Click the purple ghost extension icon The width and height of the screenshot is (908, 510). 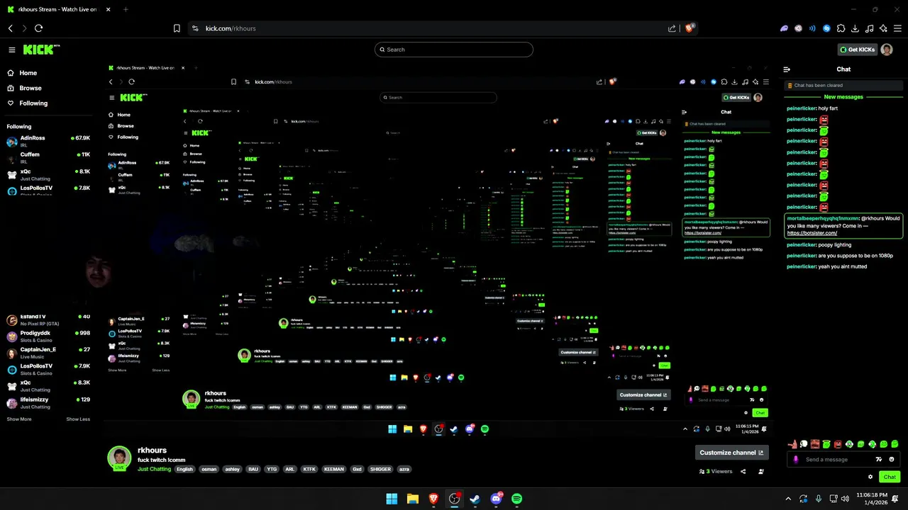784,28
